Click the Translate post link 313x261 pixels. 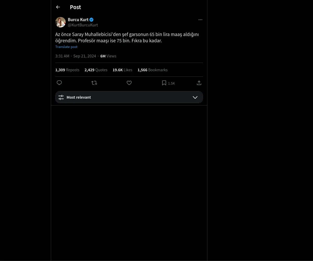(x=66, y=47)
